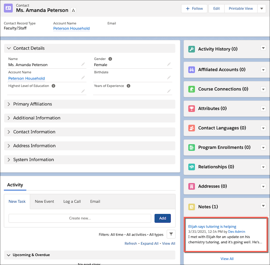Open the Notes panel dropdown menu
The image size is (270, 265).
click(x=263, y=206)
